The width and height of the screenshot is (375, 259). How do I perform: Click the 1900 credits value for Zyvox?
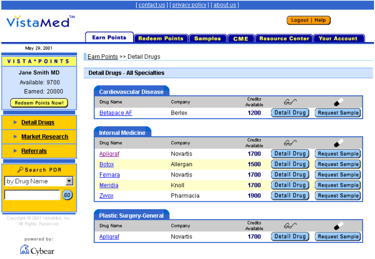[x=254, y=196]
